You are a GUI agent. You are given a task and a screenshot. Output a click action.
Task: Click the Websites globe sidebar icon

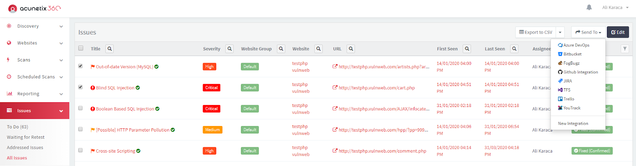[x=9, y=43]
